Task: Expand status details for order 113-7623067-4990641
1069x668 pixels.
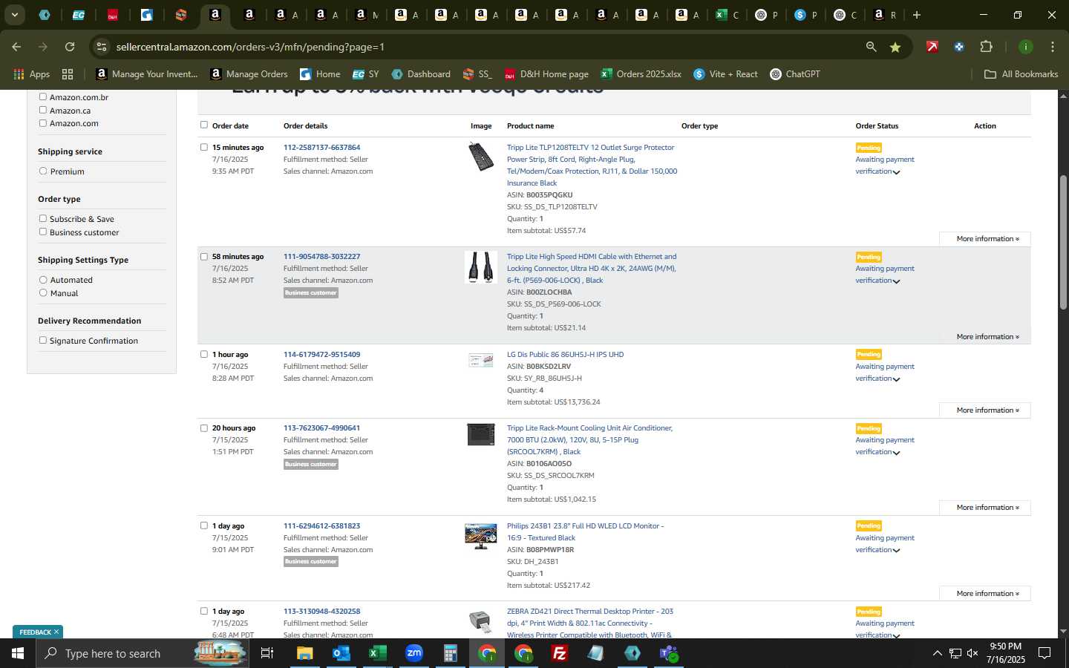Action: click(896, 453)
